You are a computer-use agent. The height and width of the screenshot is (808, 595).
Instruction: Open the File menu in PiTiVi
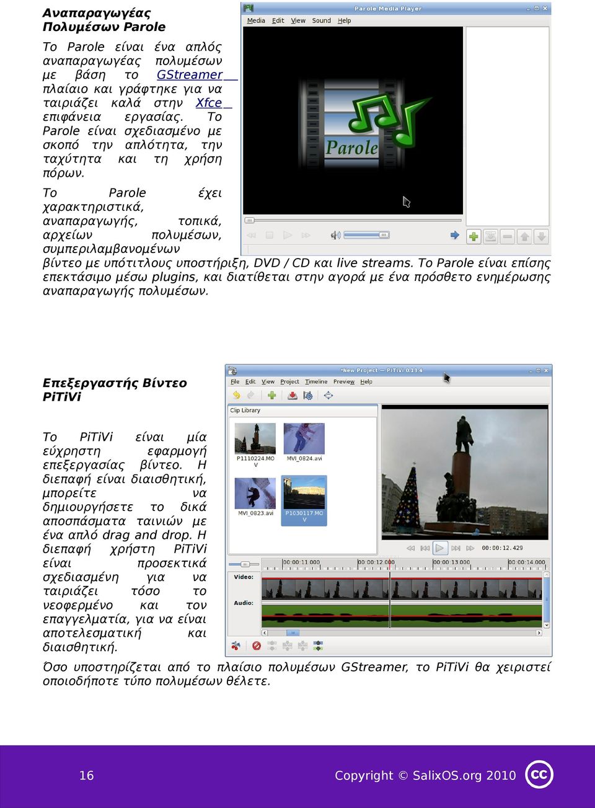(x=235, y=381)
